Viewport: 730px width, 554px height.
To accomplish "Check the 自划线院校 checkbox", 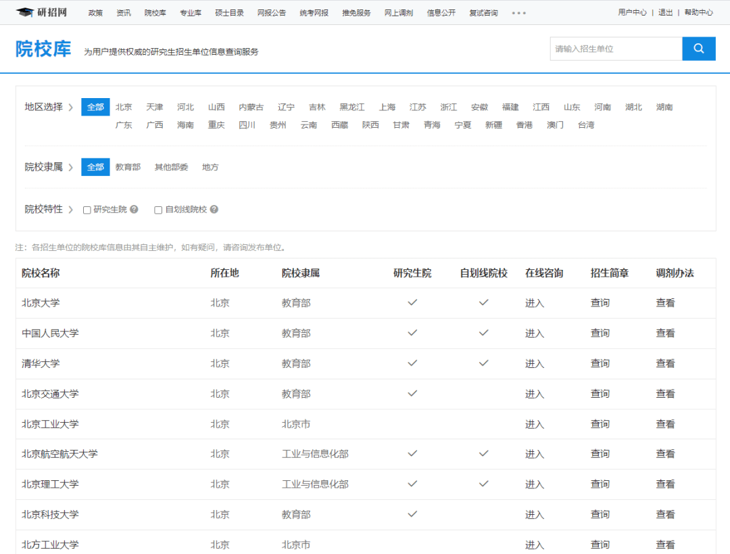I will click(158, 210).
